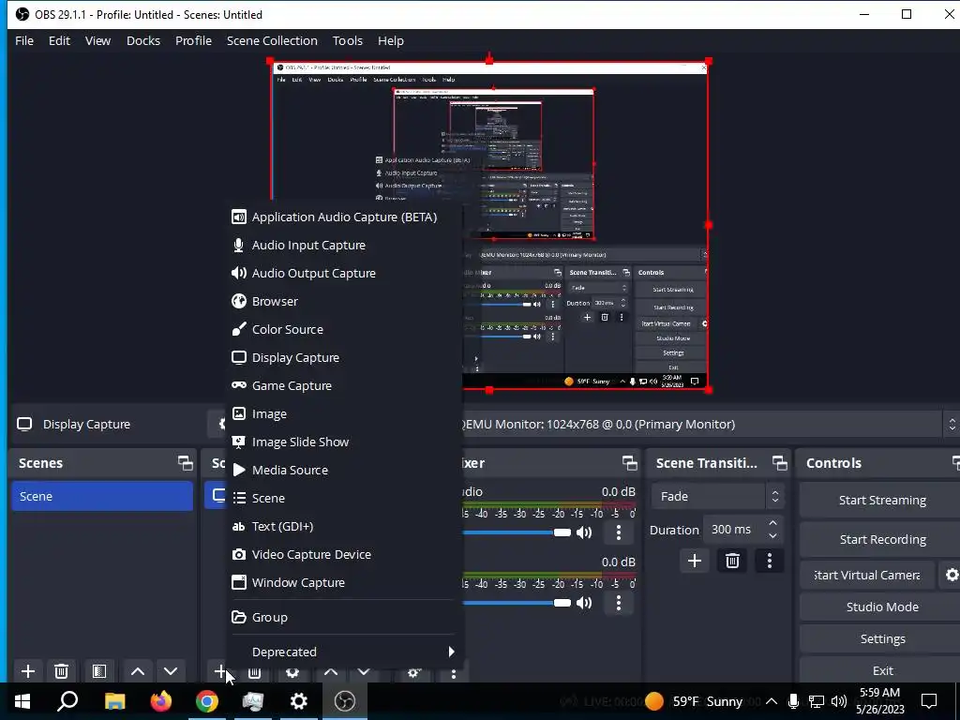The height and width of the screenshot is (720, 960).
Task: Open Google Chrome from the taskbar
Action: pos(207,701)
